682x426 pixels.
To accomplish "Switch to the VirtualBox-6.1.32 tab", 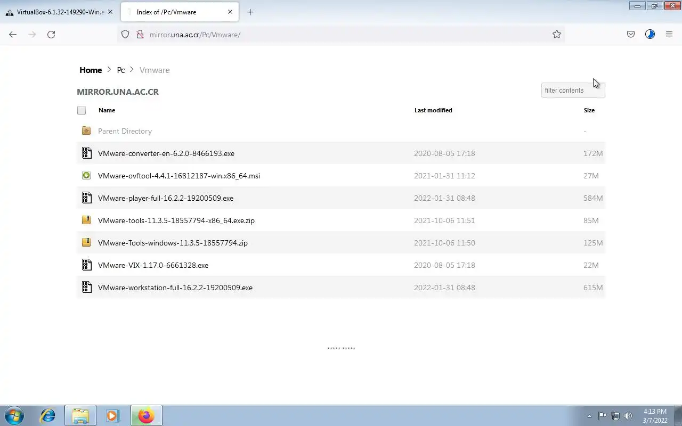I will pyautogui.click(x=60, y=12).
